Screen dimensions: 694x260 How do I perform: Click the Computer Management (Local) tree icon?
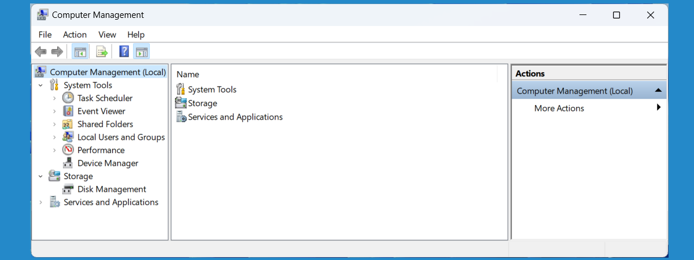click(40, 72)
